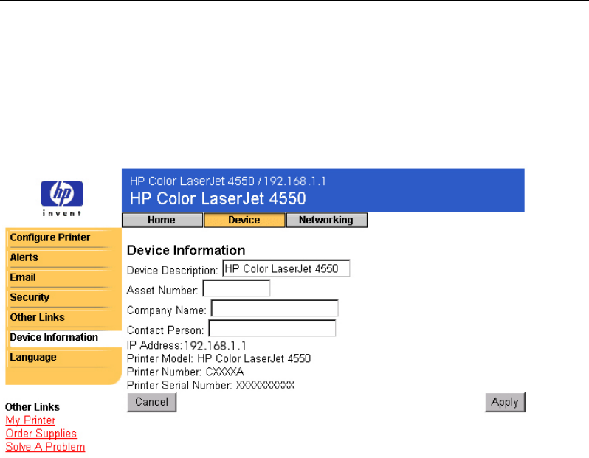Focus the Asset Number field
The height and width of the screenshot is (458, 589).
click(x=236, y=288)
